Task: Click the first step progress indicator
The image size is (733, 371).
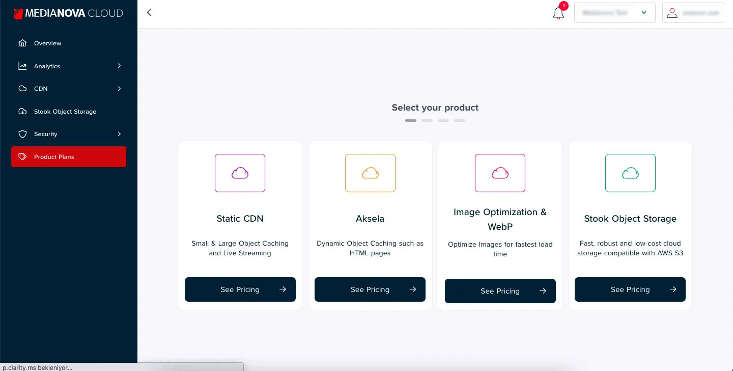Action: pyautogui.click(x=411, y=120)
